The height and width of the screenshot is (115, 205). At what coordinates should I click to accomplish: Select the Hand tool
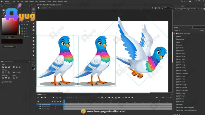(33, 55)
